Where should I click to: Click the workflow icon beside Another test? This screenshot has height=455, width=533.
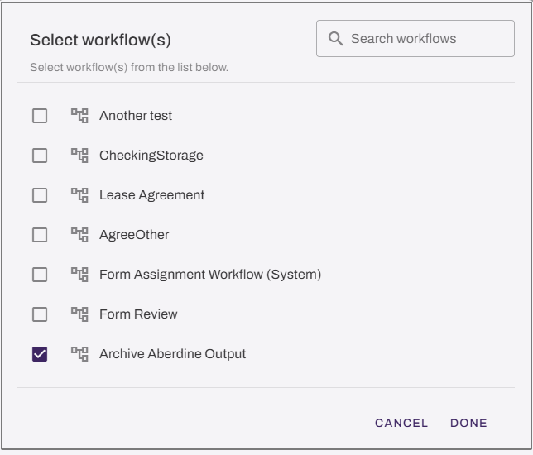pyautogui.click(x=79, y=116)
